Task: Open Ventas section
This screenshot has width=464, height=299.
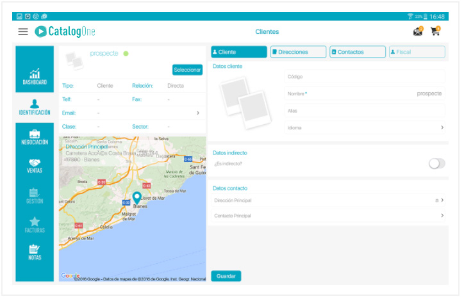Action: (x=35, y=166)
